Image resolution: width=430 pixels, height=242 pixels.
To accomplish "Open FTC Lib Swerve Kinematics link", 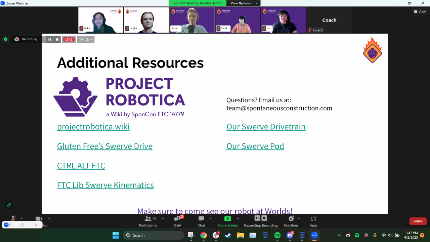I will click(105, 185).
